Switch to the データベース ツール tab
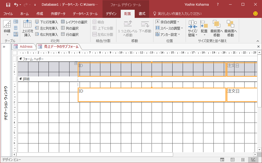Viewport: 262px width, 163px height. coord(85,14)
